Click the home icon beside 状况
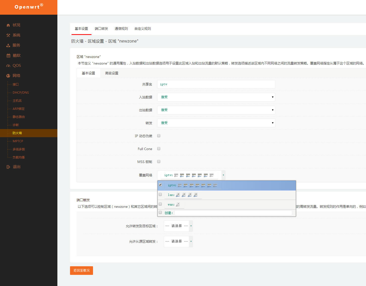The width and height of the screenshot is (366, 286). click(x=8, y=25)
